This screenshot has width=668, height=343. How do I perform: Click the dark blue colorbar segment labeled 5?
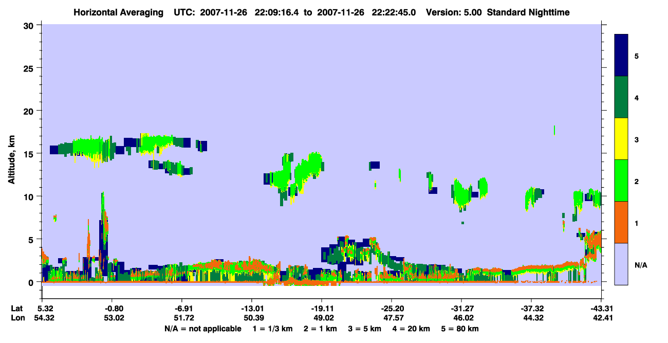[x=621, y=56]
